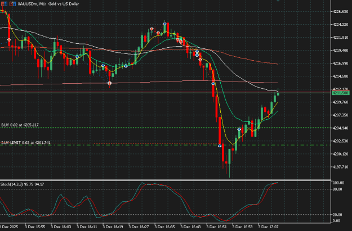352x231 pixels.
Task: Click the Stochastic scale value 80.00
Action: pos(337,189)
